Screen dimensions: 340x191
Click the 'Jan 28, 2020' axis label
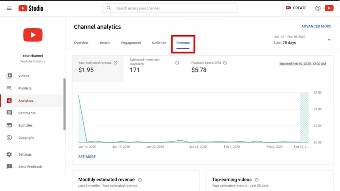(198, 147)
